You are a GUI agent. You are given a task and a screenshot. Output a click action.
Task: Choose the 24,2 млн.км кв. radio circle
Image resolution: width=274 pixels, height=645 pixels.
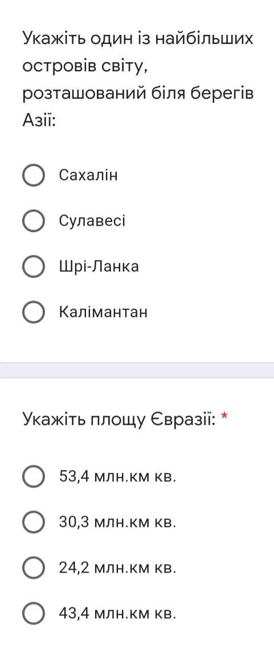coord(33,568)
